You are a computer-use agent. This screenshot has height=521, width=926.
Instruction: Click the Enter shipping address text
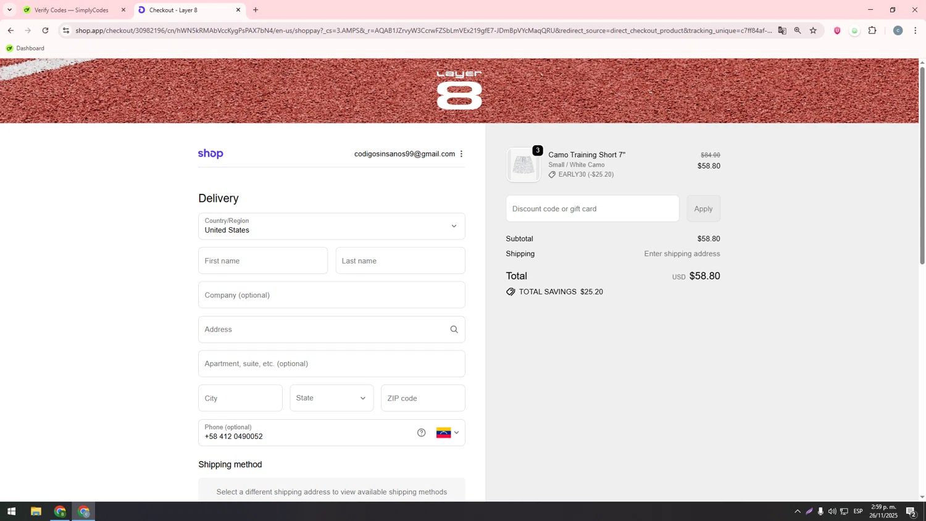pos(682,254)
